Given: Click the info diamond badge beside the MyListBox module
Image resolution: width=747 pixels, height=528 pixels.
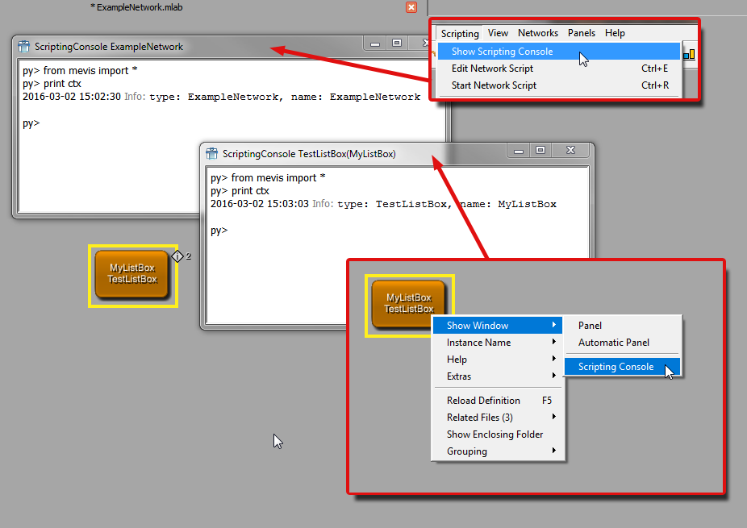Looking at the screenshot, I should point(178,256).
